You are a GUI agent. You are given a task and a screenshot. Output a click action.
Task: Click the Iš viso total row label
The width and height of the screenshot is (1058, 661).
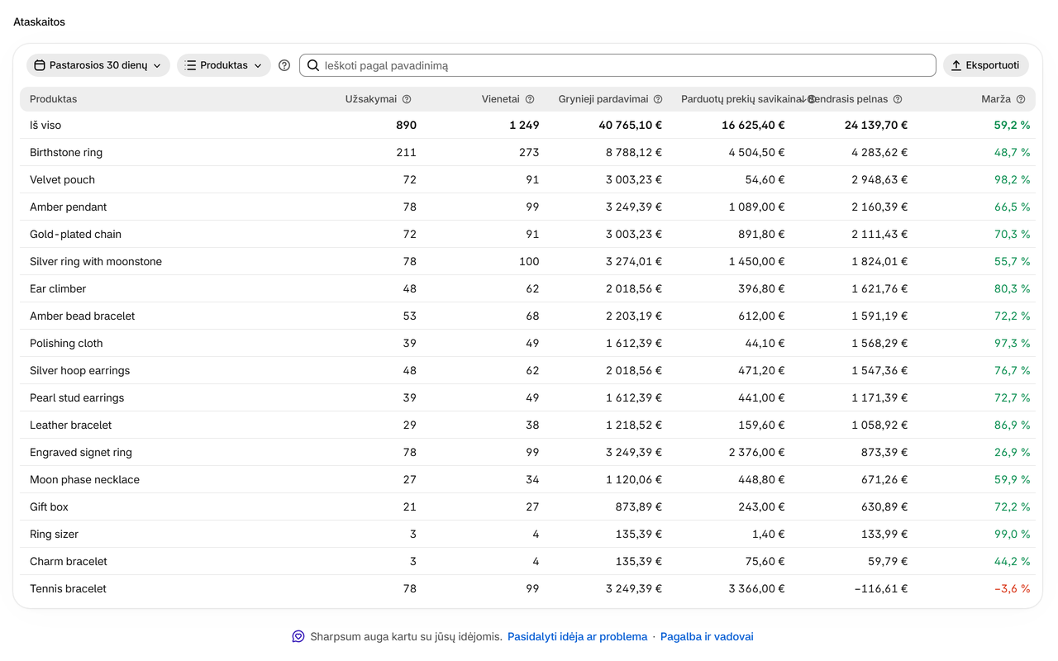pyautogui.click(x=45, y=125)
